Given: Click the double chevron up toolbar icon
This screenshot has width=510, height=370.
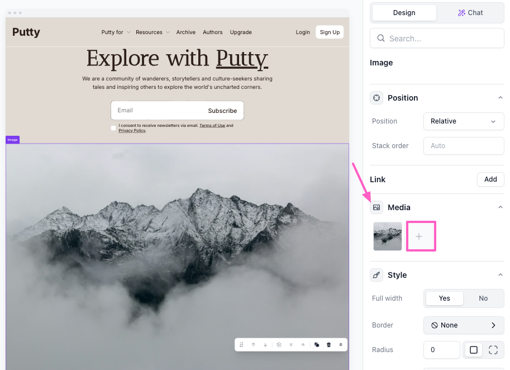Looking at the screenshot, I should (340, 345).
